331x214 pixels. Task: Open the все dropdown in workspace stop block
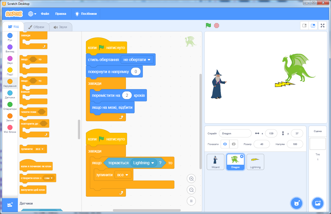pos(123,175)
